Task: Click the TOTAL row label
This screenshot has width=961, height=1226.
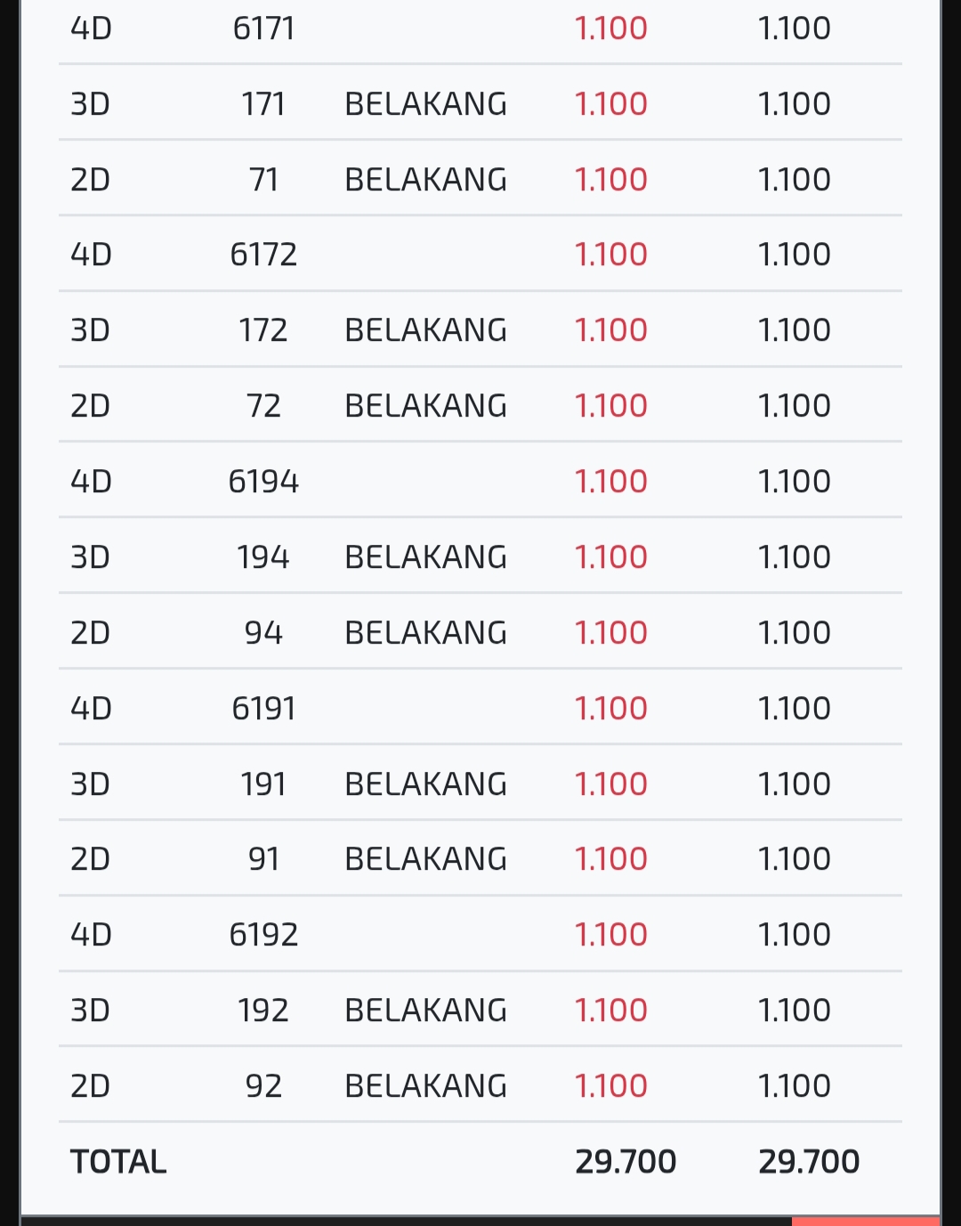Action: [x=118, y=1162]
